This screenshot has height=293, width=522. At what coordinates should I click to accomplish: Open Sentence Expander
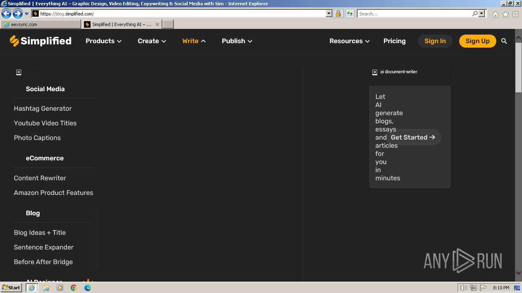pyautogui.click(x=44, y=247)
